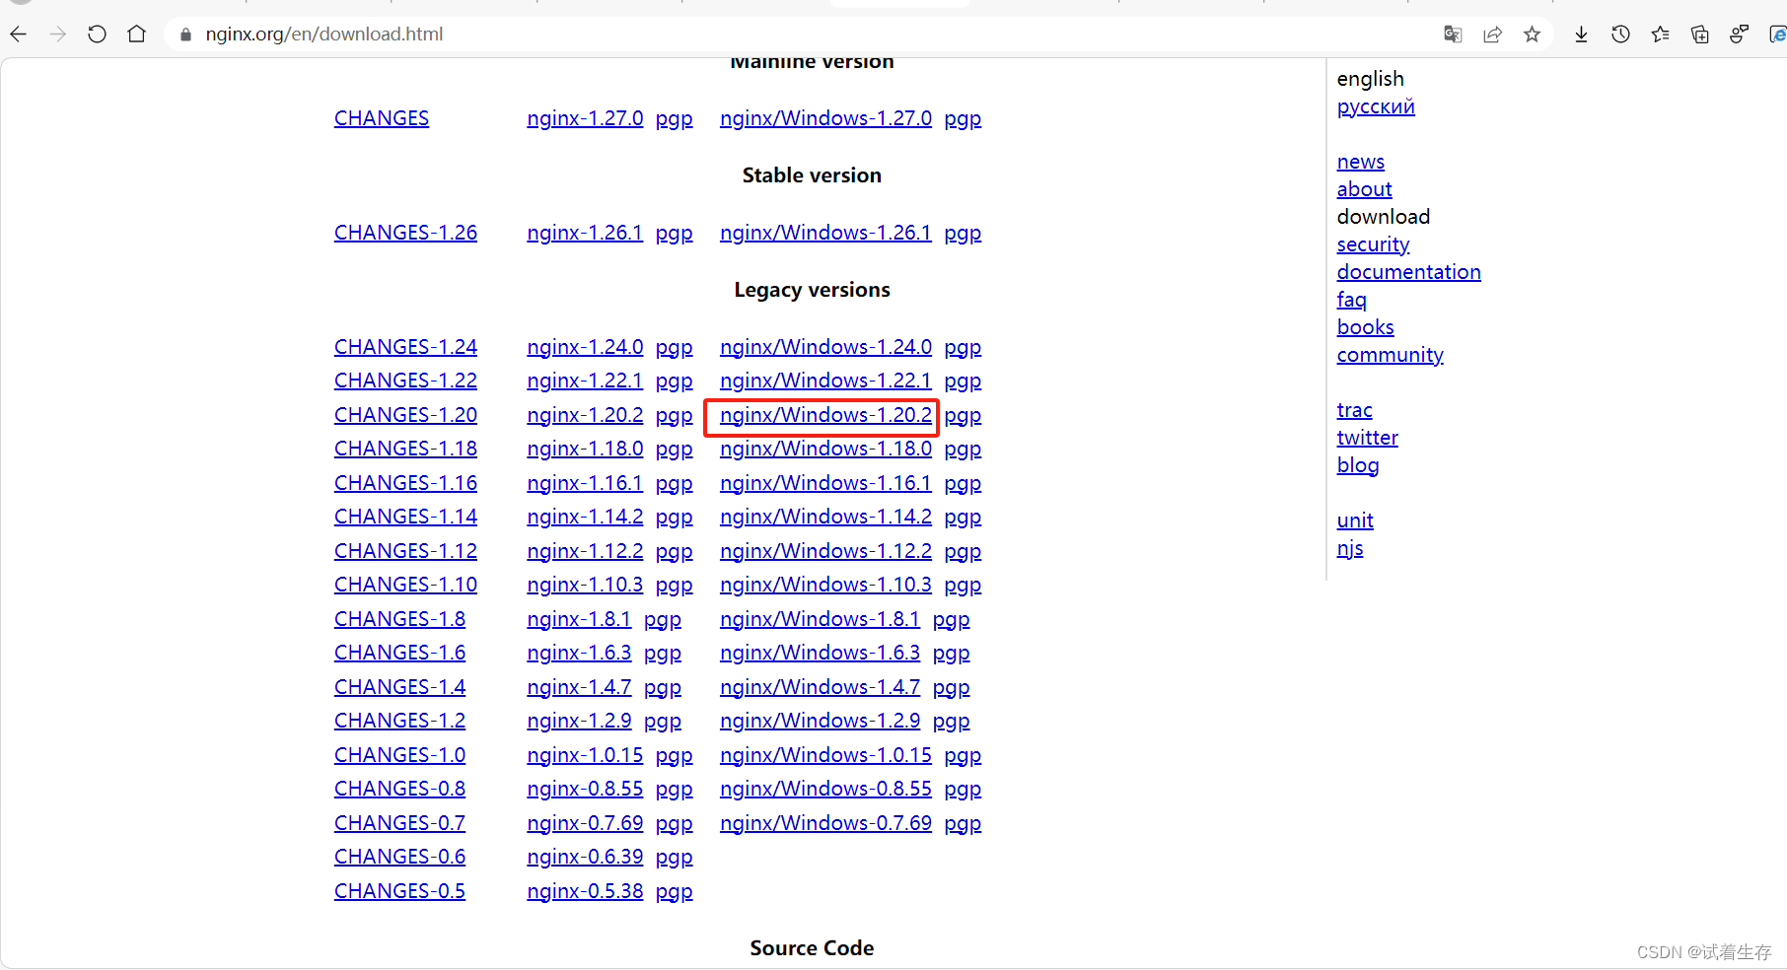Download nginx/Windows-1.8.1
This screenshot has width=1787, height=970.
(x=820, y=619)
